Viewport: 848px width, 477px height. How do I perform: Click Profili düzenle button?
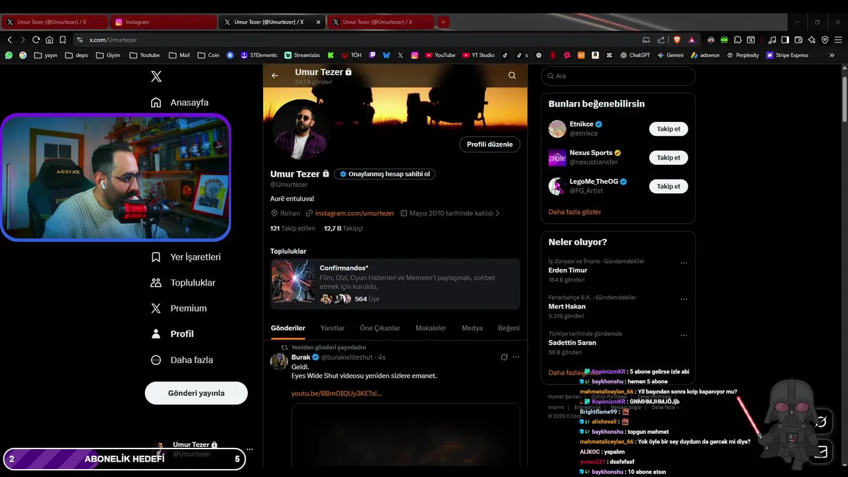click(490, 144)
